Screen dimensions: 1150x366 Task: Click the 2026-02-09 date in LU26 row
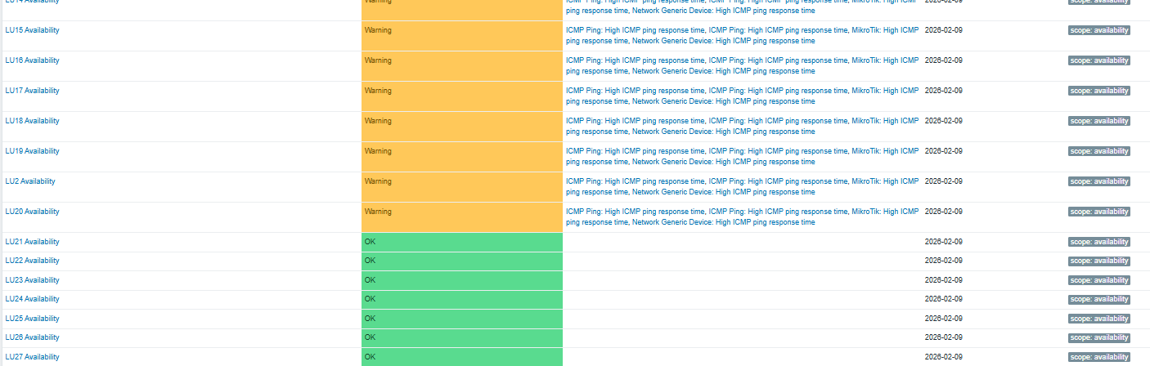tap(943, 337)
